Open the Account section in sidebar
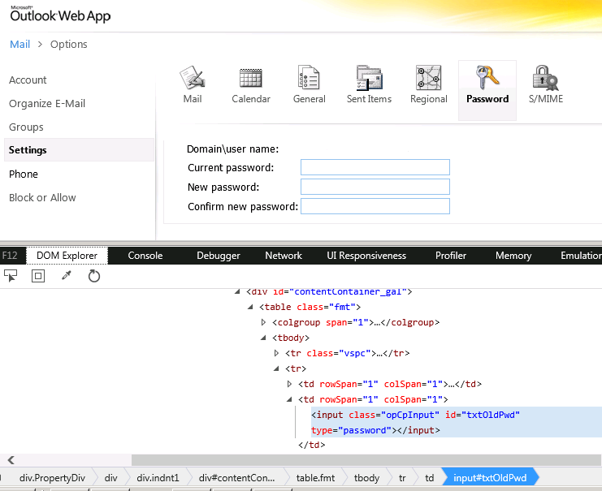Viewport: 602px width, 491px height. tap(28, 80)
